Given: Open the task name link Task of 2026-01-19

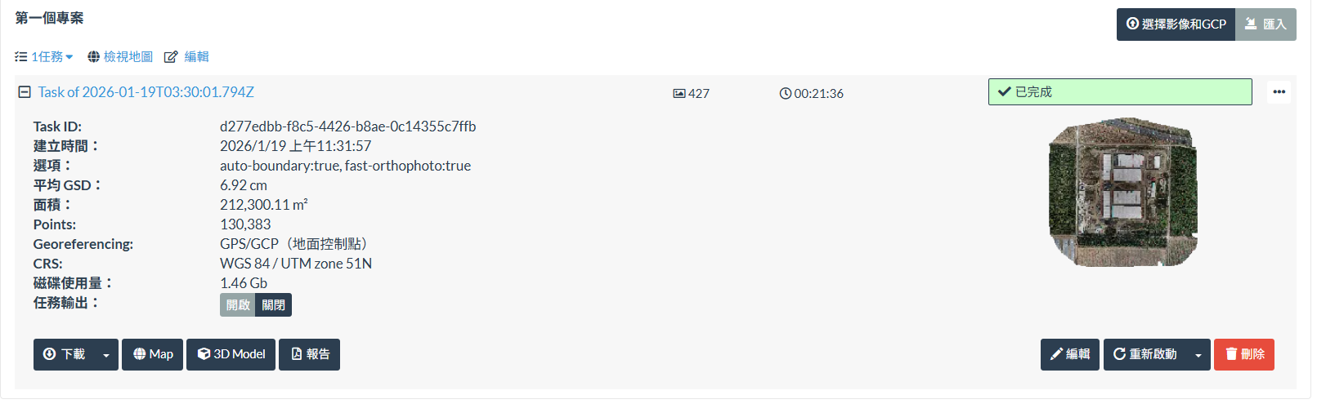Looking at the screenshot, I should (146, 92).
